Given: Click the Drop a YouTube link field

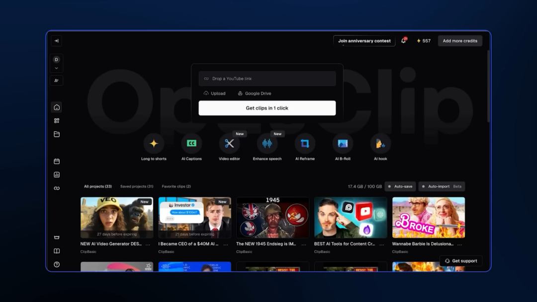Looking at the screenshot, I should [x=267, y=78].
